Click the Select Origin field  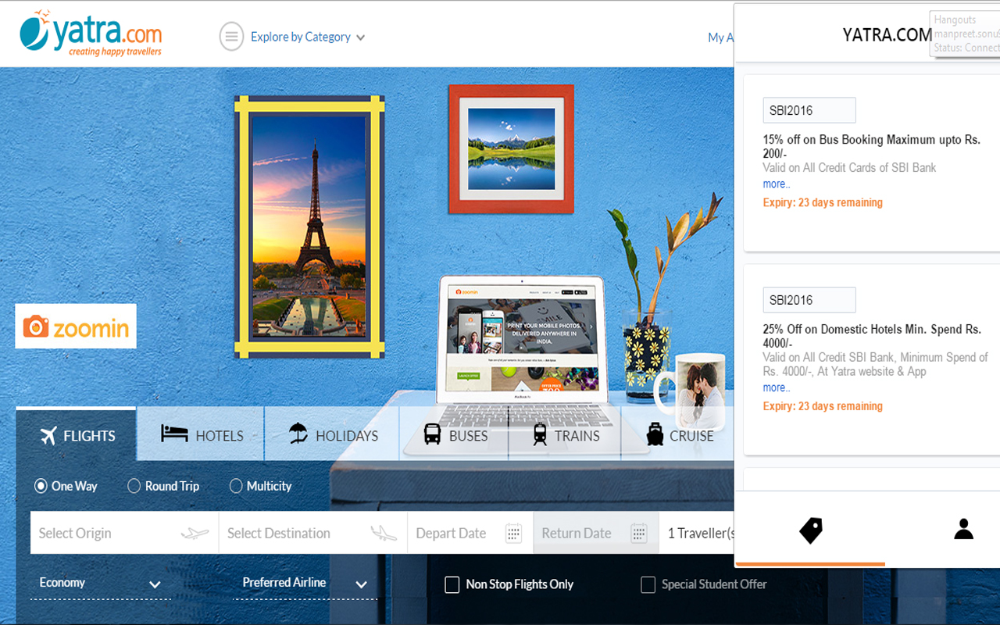tap(124, 533)
